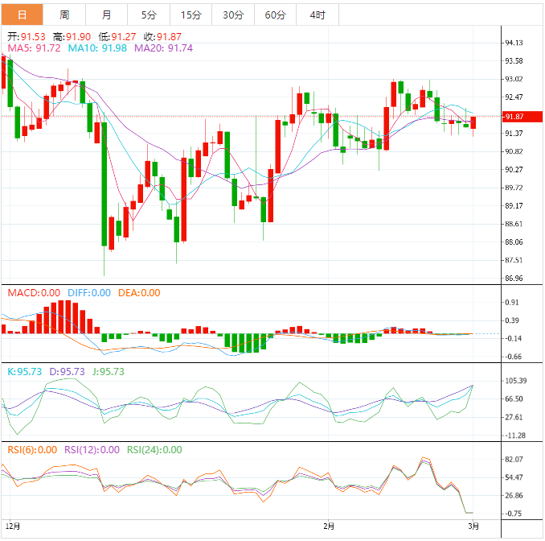Click the K:95.73 KDJ label
Viewport: 545px width, 541px height.
[25, 372]
